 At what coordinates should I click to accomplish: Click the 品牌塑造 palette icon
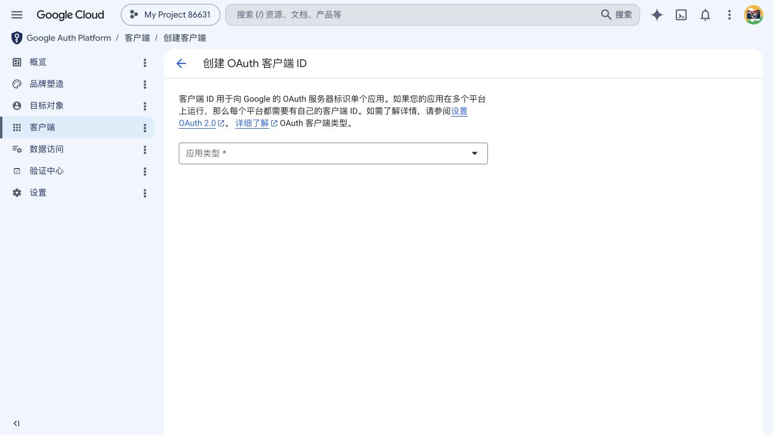(17, 84)
